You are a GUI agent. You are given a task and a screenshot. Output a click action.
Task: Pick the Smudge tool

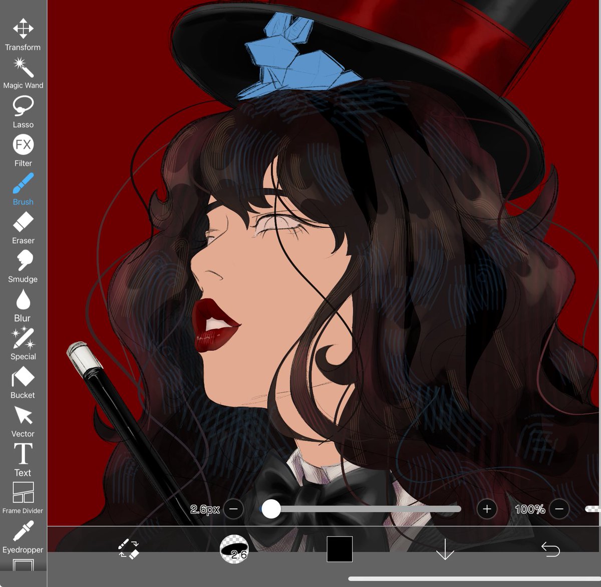click(23, 266)
